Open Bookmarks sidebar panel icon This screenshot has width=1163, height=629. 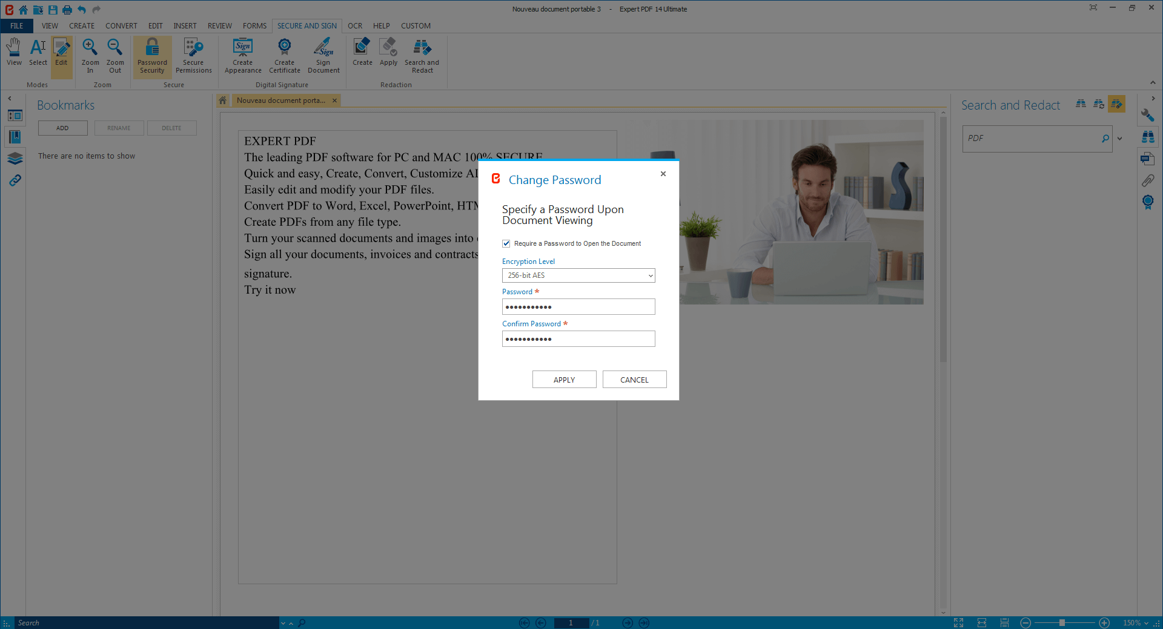click(x=15, y=137)
